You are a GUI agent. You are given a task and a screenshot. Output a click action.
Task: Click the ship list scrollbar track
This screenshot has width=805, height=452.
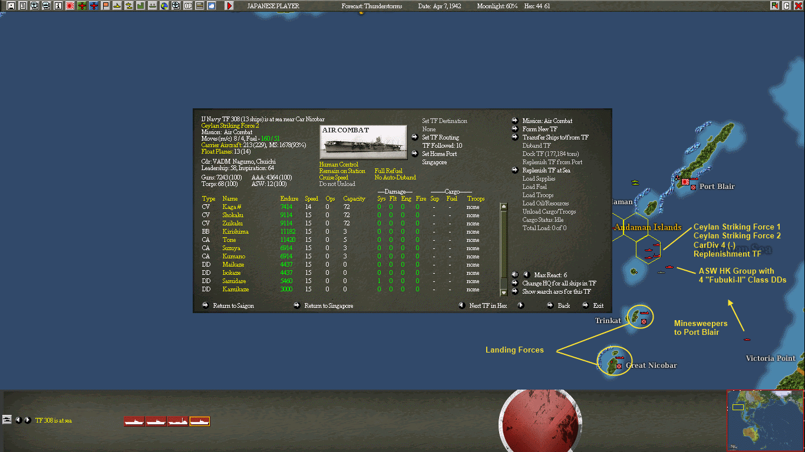(504, 250)
